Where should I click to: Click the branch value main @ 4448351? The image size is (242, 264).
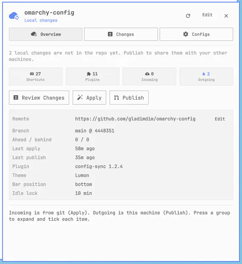(x=95, y=131)
